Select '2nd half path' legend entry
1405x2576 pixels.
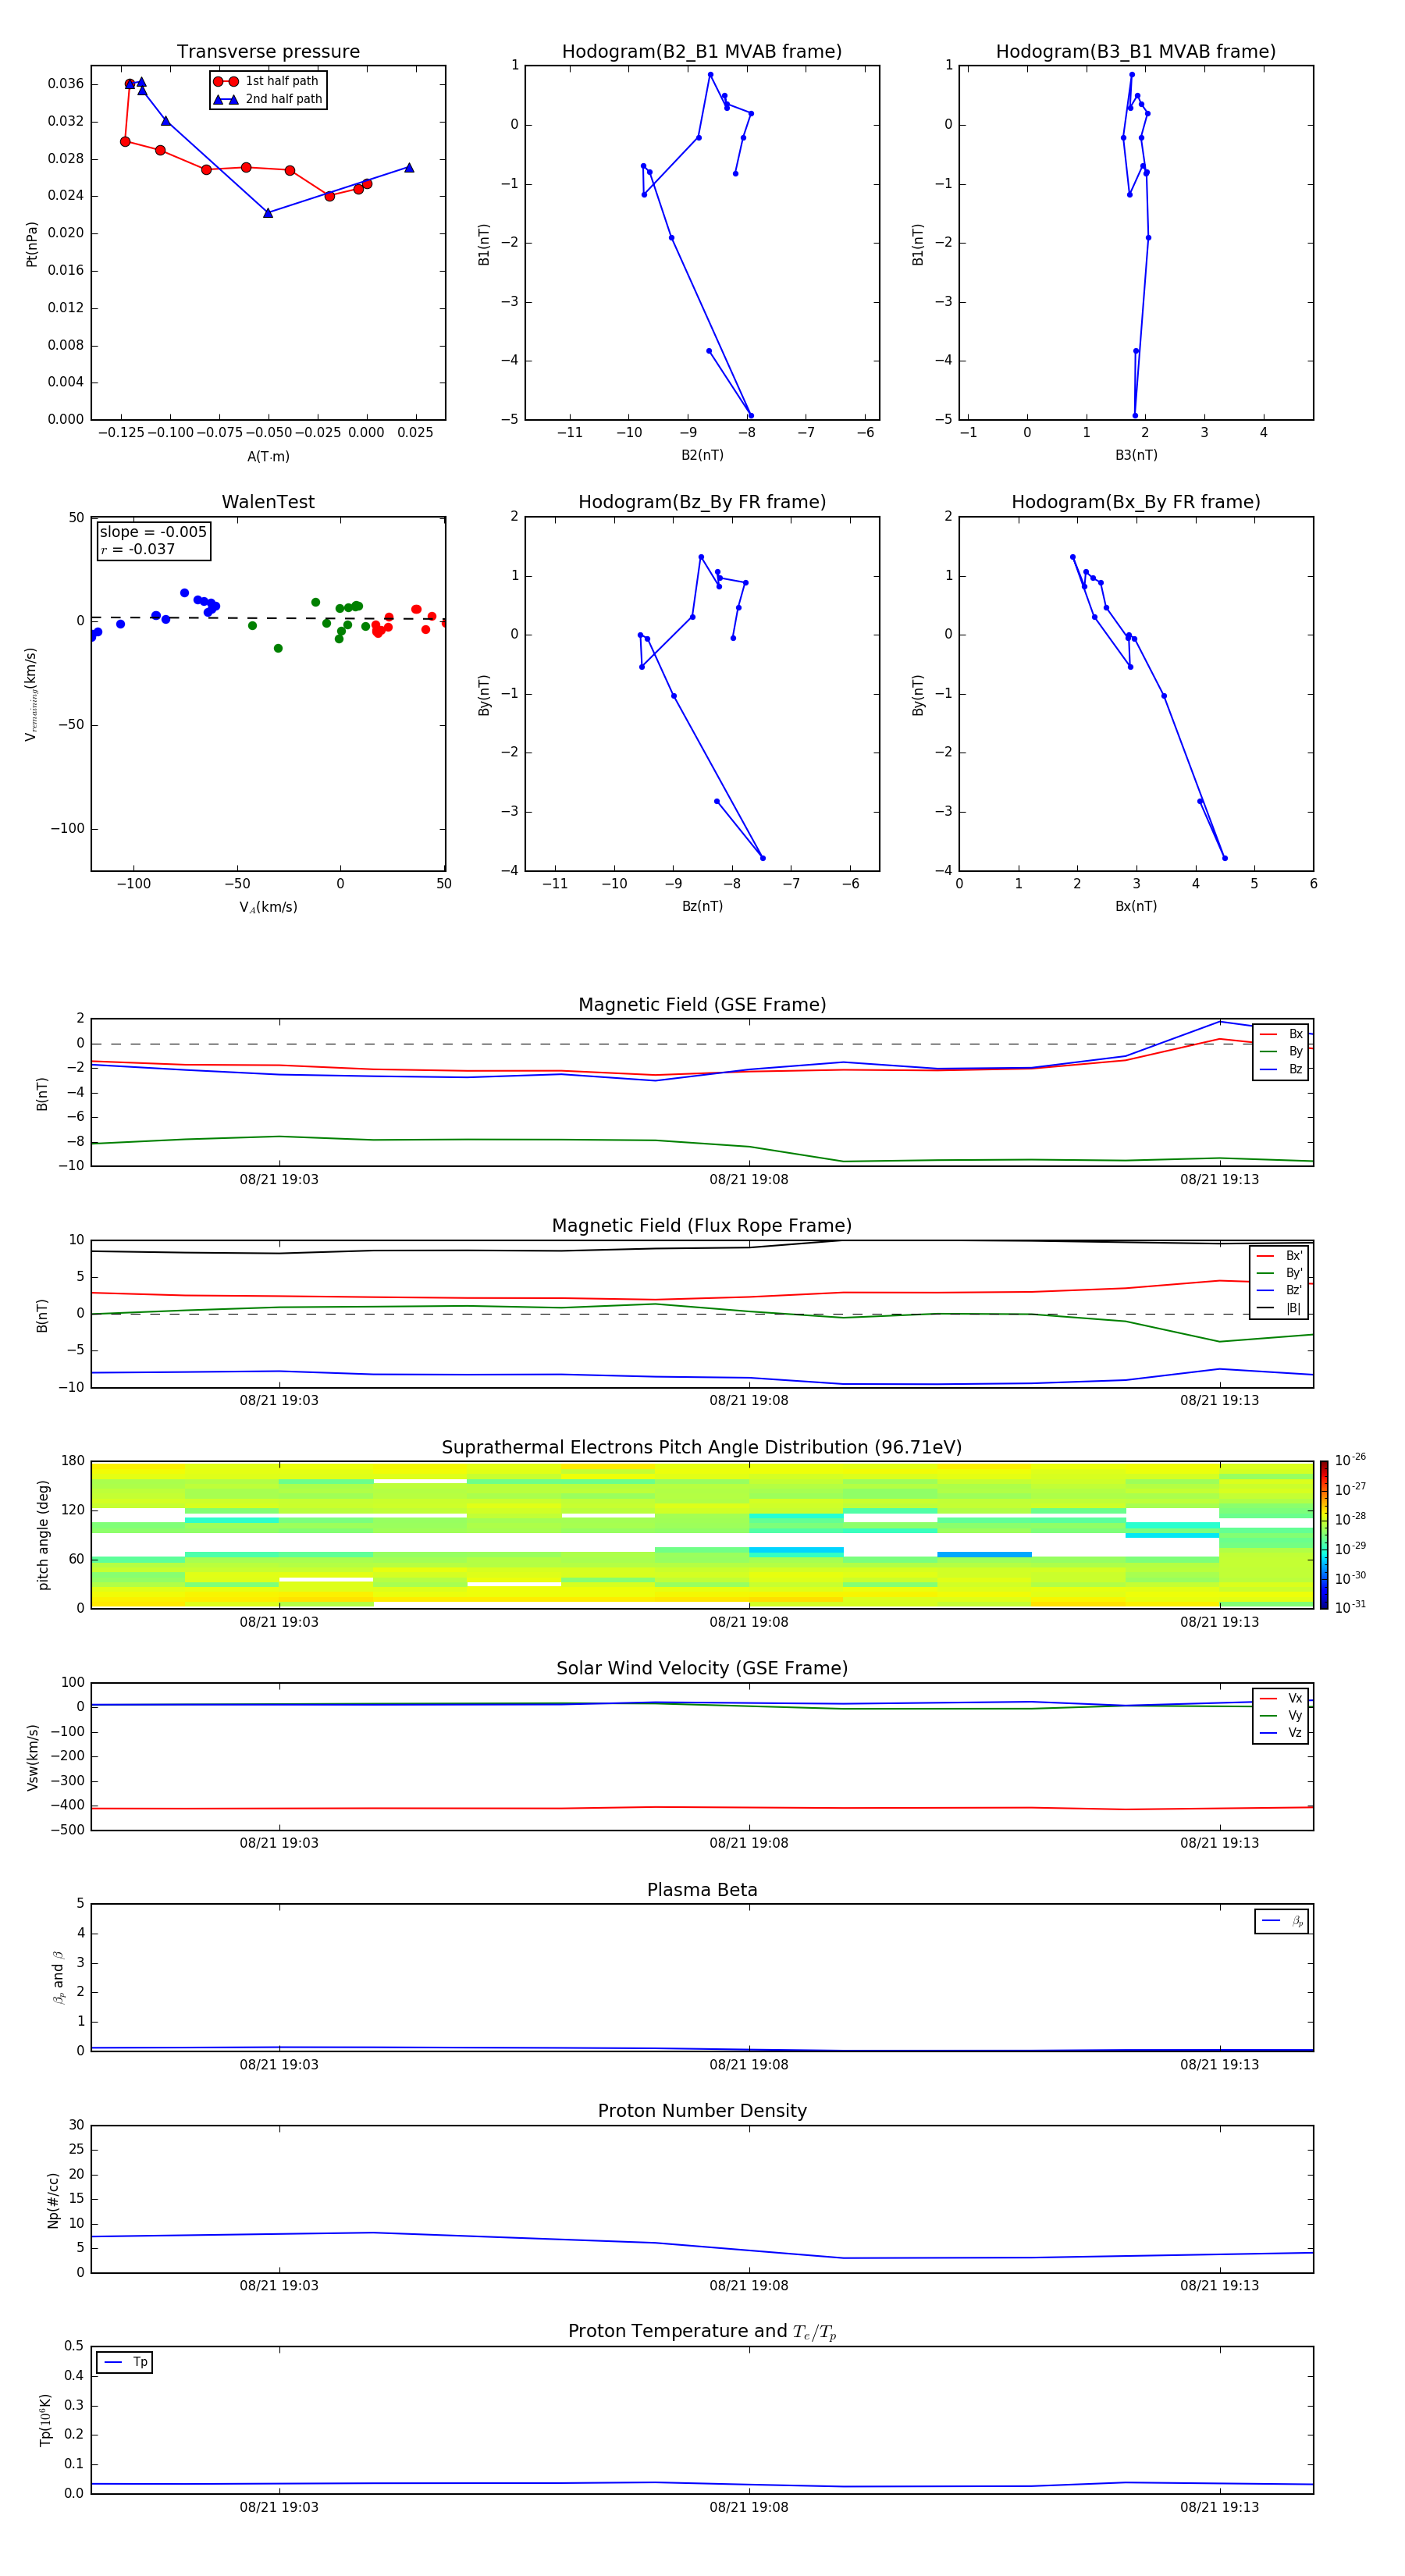[x=267, y=99]
